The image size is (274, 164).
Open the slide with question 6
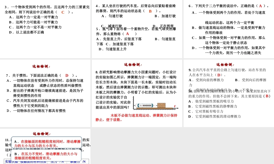click(x=229, y=29)
